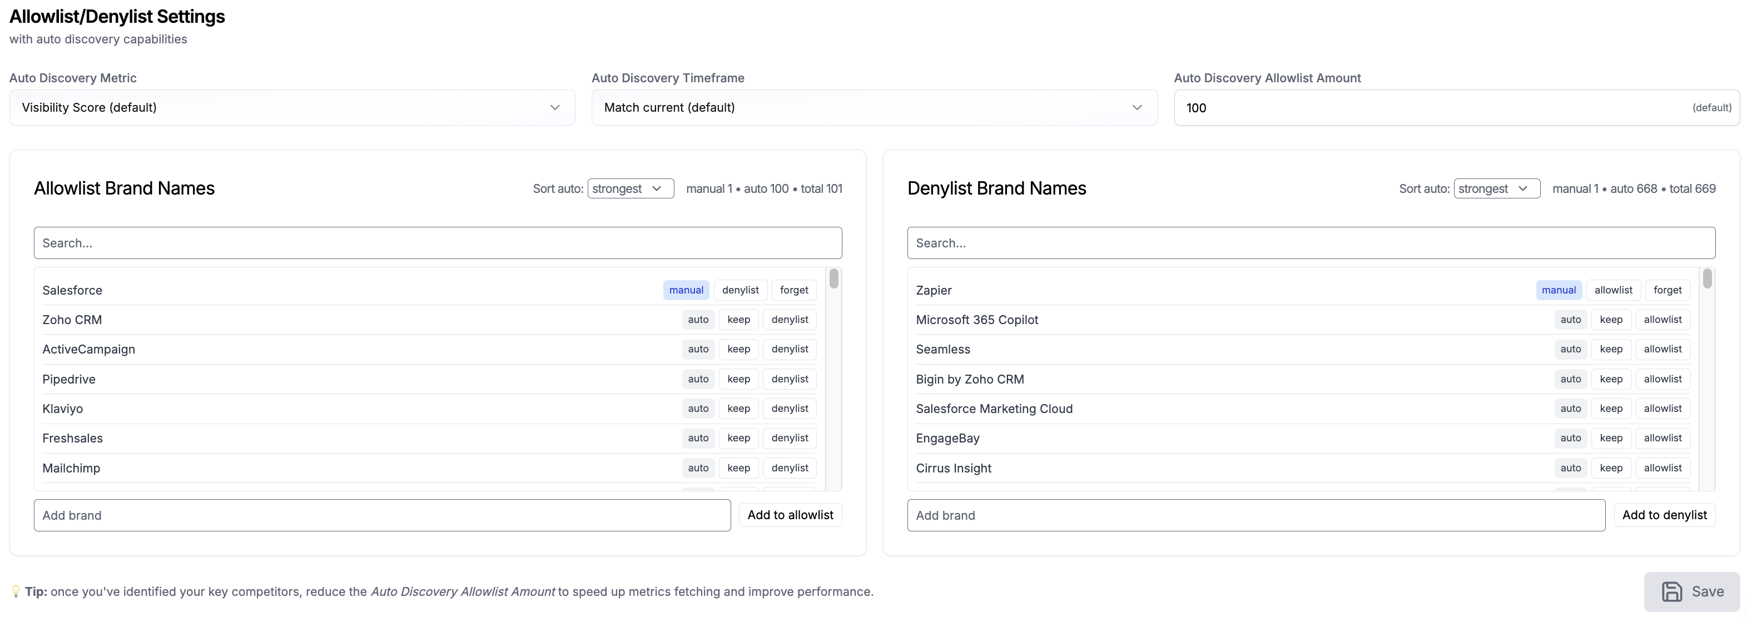Screen dimensions: 1747x617
Task: Click the Allowlist Add brand field
Action: (383, 515)
